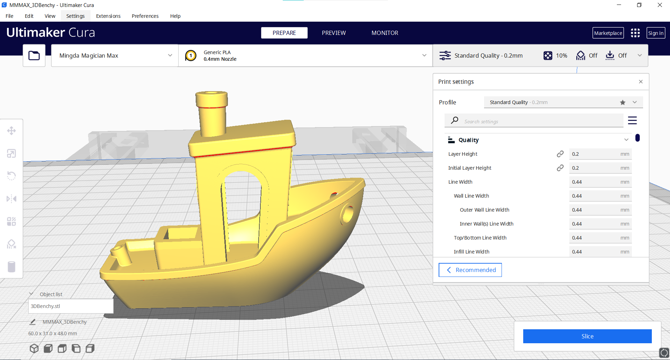
Task: Select 3DBenchy.stl in object list
Action: tap(71, 306)
